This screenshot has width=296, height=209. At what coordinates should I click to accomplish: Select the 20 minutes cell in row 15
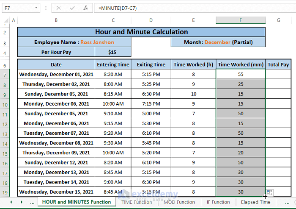click(241, 153)
